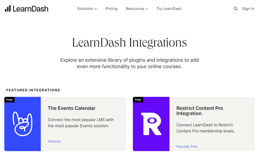Click Free badge on Events Calendar card

click(10, 100)
